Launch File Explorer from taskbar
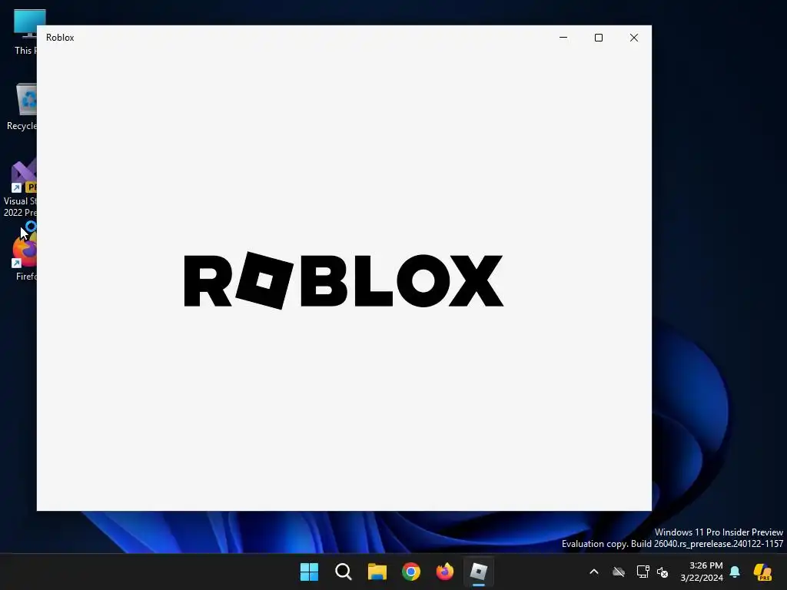 coord(377,572)
